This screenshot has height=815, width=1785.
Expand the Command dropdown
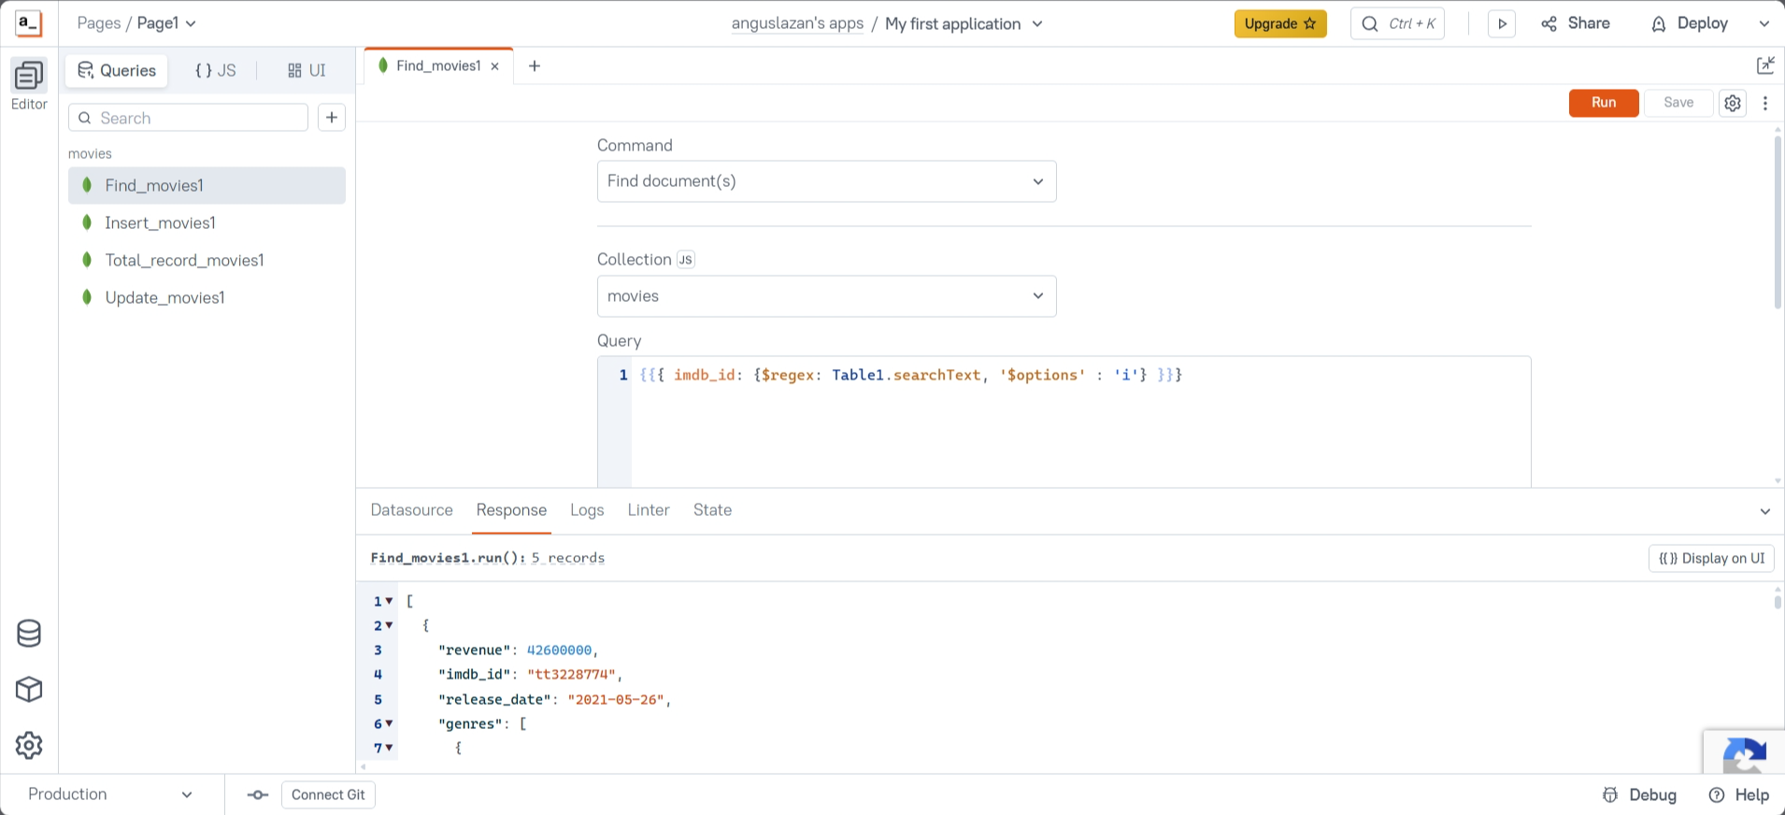(x=826, y=181)
